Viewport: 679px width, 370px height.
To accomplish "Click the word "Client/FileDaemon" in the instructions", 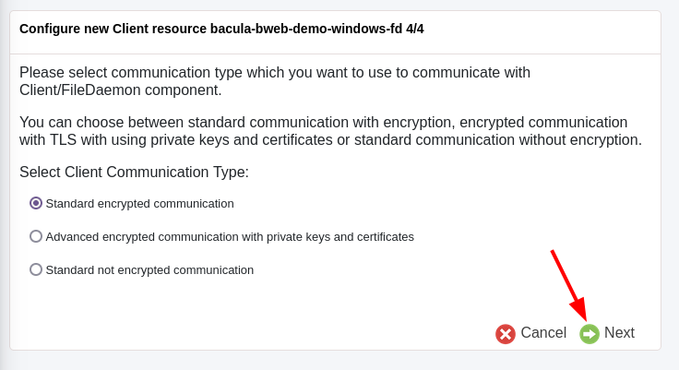I will [81, 90].
